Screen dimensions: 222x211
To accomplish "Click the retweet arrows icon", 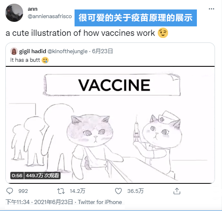I will (61, 191).
